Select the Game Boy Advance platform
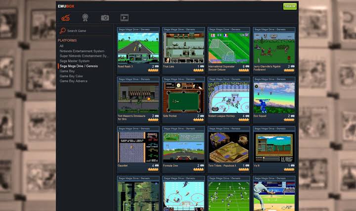 click(x=73, y=81)
